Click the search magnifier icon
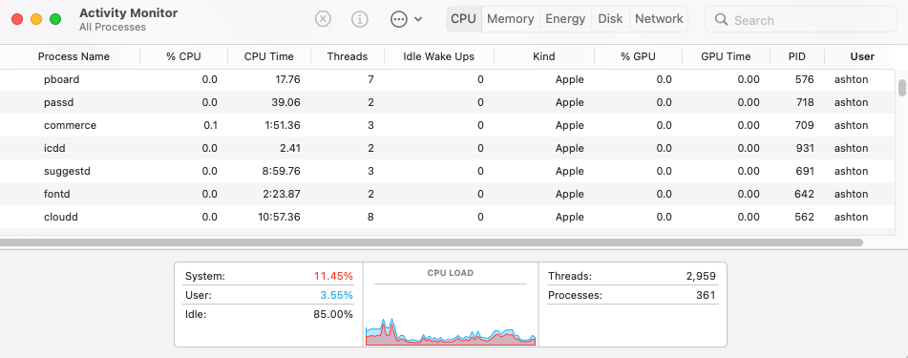 pyautogui.click(x=721, y=20)
